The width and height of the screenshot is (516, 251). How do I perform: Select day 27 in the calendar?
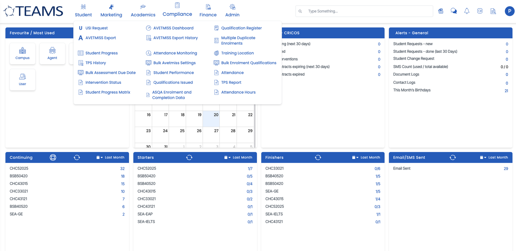tap(211, 135)
